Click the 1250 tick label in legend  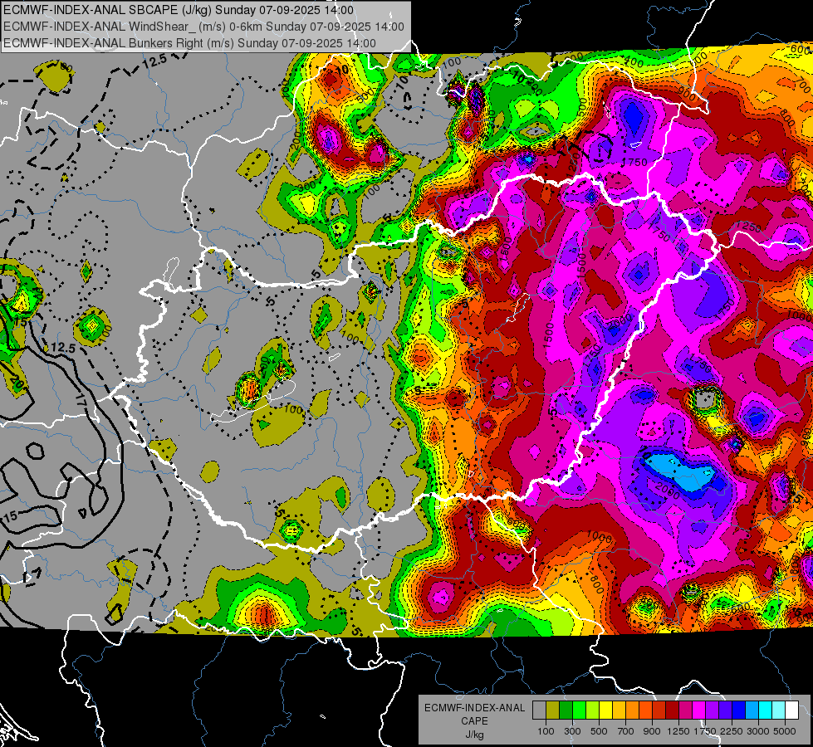[678, 731]
